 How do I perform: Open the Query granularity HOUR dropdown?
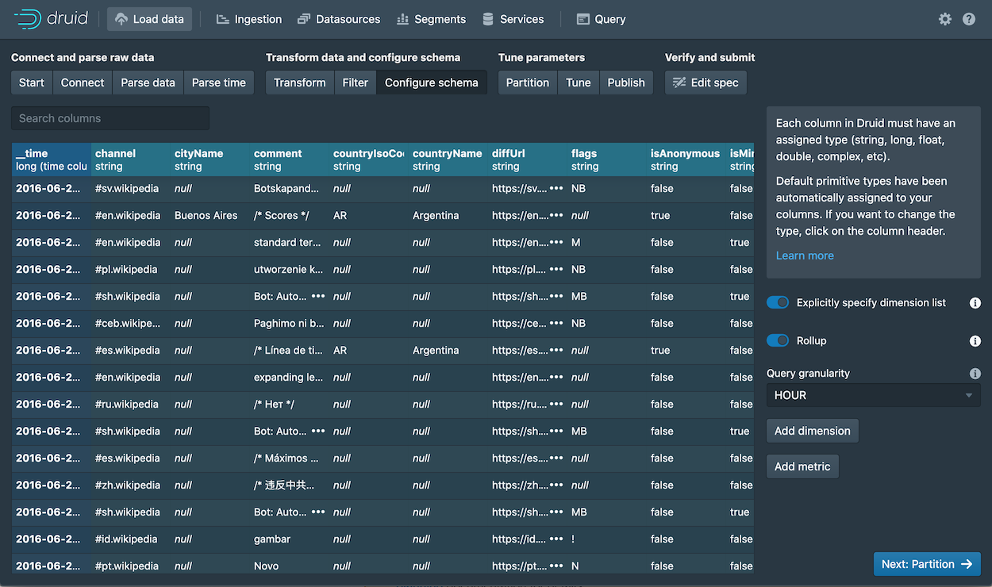tap(873, 395)
